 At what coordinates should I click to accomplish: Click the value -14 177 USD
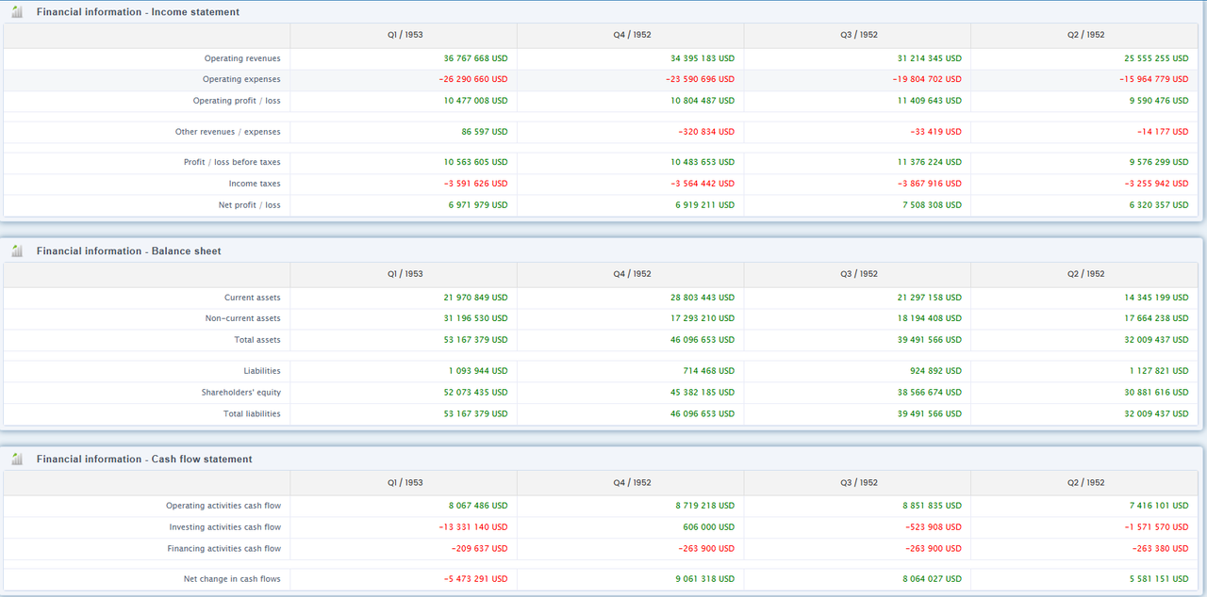(x=1163, y=132)
